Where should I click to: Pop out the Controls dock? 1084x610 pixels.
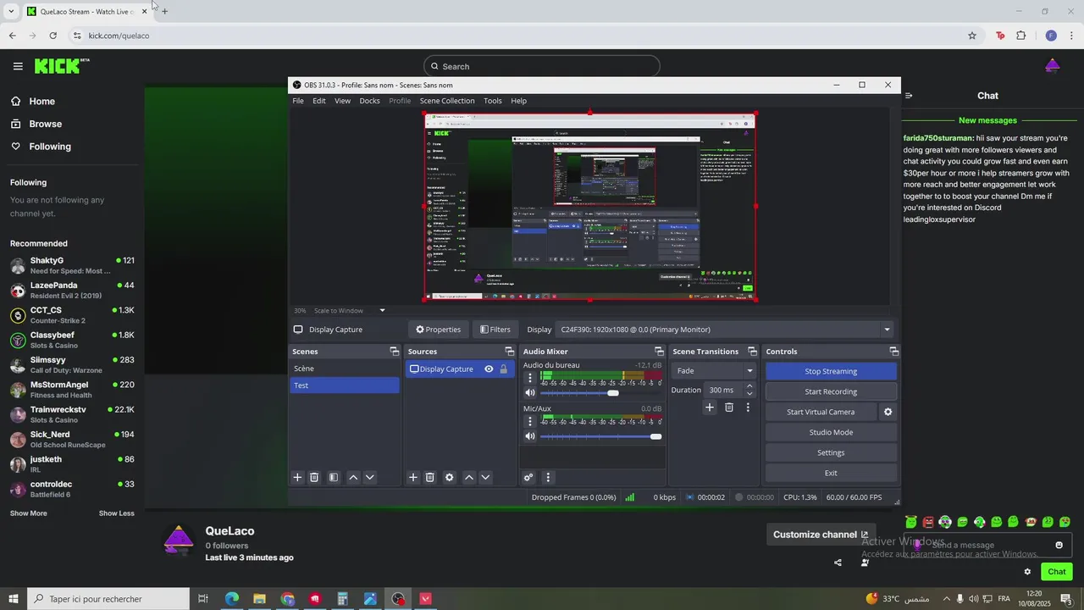(893, 351)
